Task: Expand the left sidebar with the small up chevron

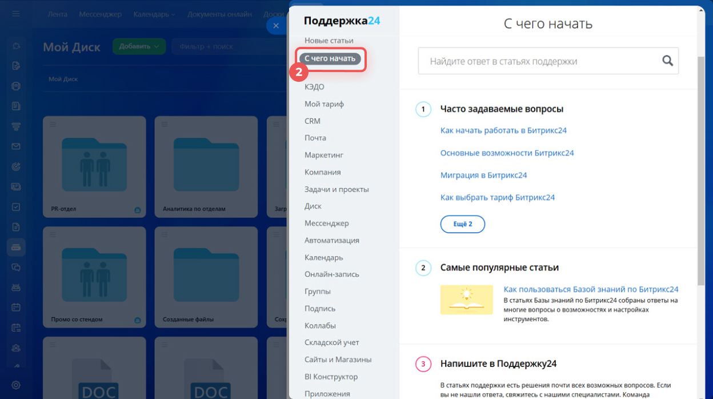Action: (x=16, y=366)
